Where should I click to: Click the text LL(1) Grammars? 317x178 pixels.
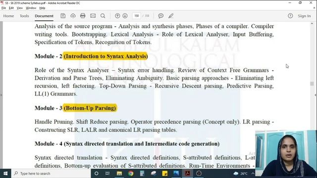(55, 94)
